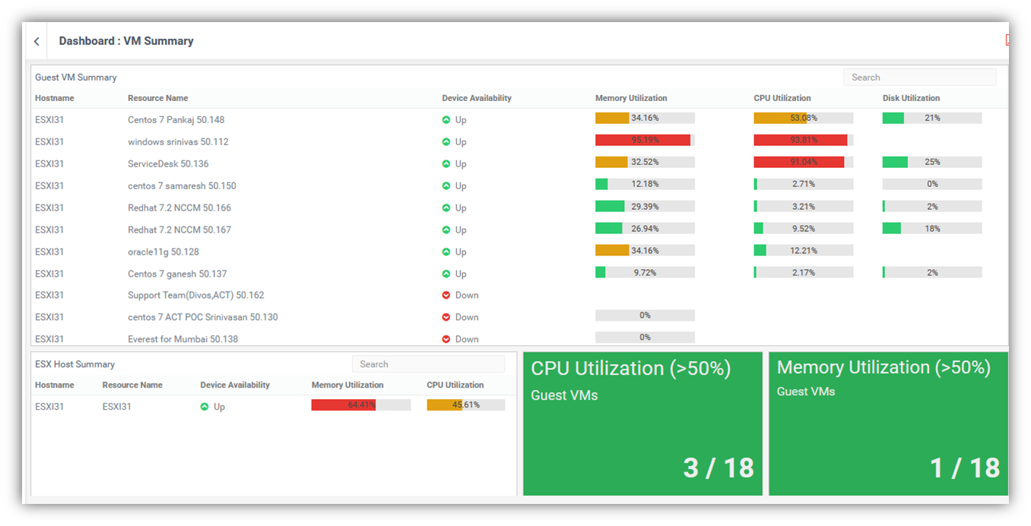The width and height of the screenshot is (1031, 526).
Task: Click ESXI31 resource name in ESX Host Summary
Action: [x=117, y=407]
